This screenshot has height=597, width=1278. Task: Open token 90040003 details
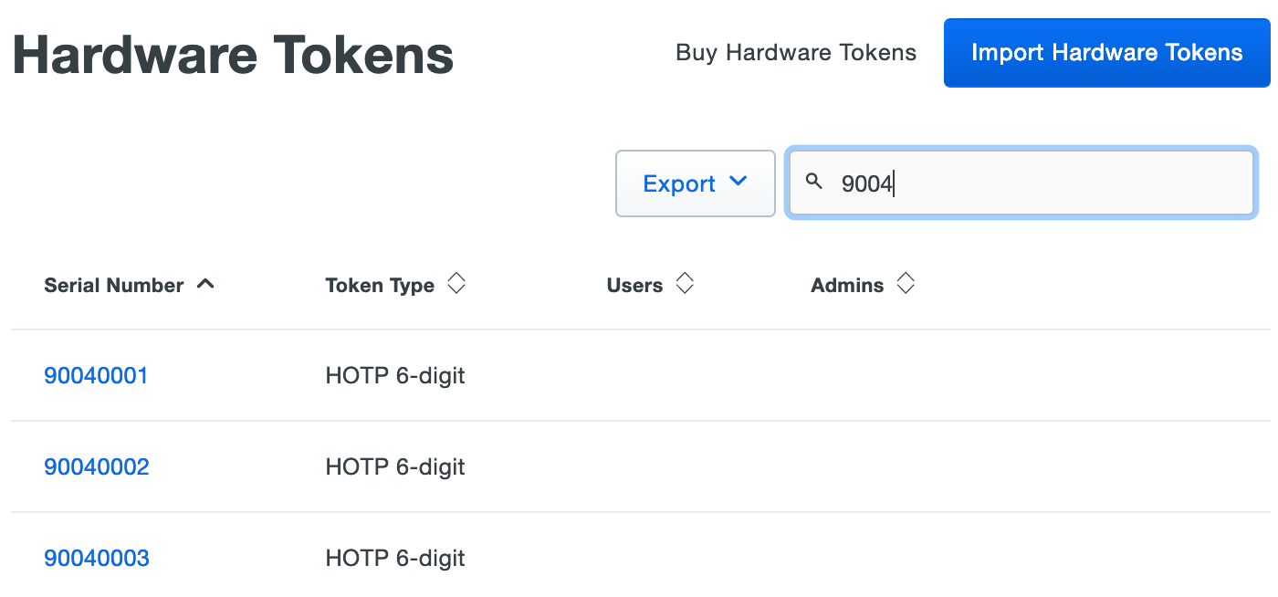96,558
